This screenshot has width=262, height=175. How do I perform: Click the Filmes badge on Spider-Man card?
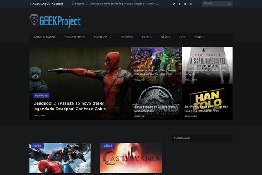click(37, 146)
